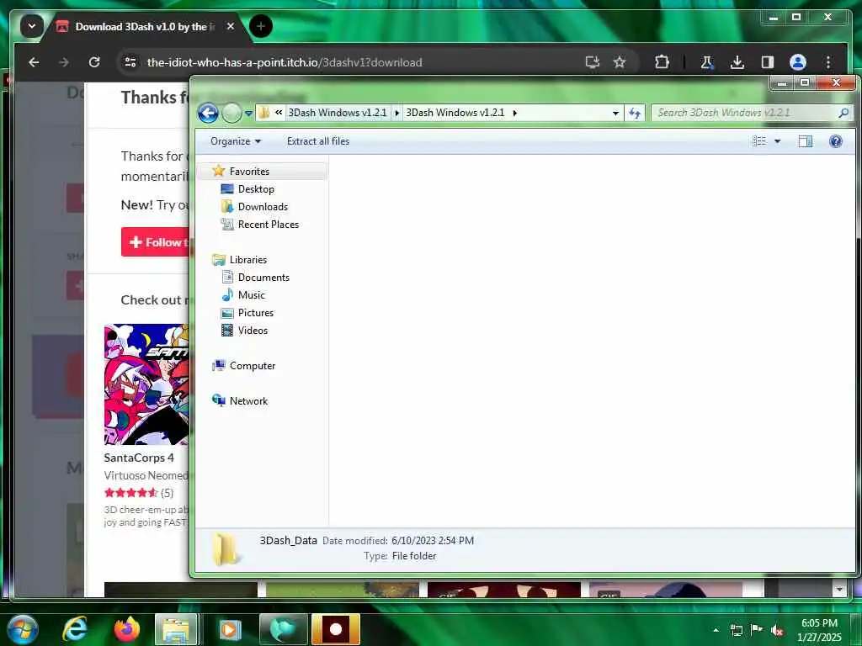
Task: Open Chrome downloads icon
Action: pyautogui.click(x=737, y=62)
